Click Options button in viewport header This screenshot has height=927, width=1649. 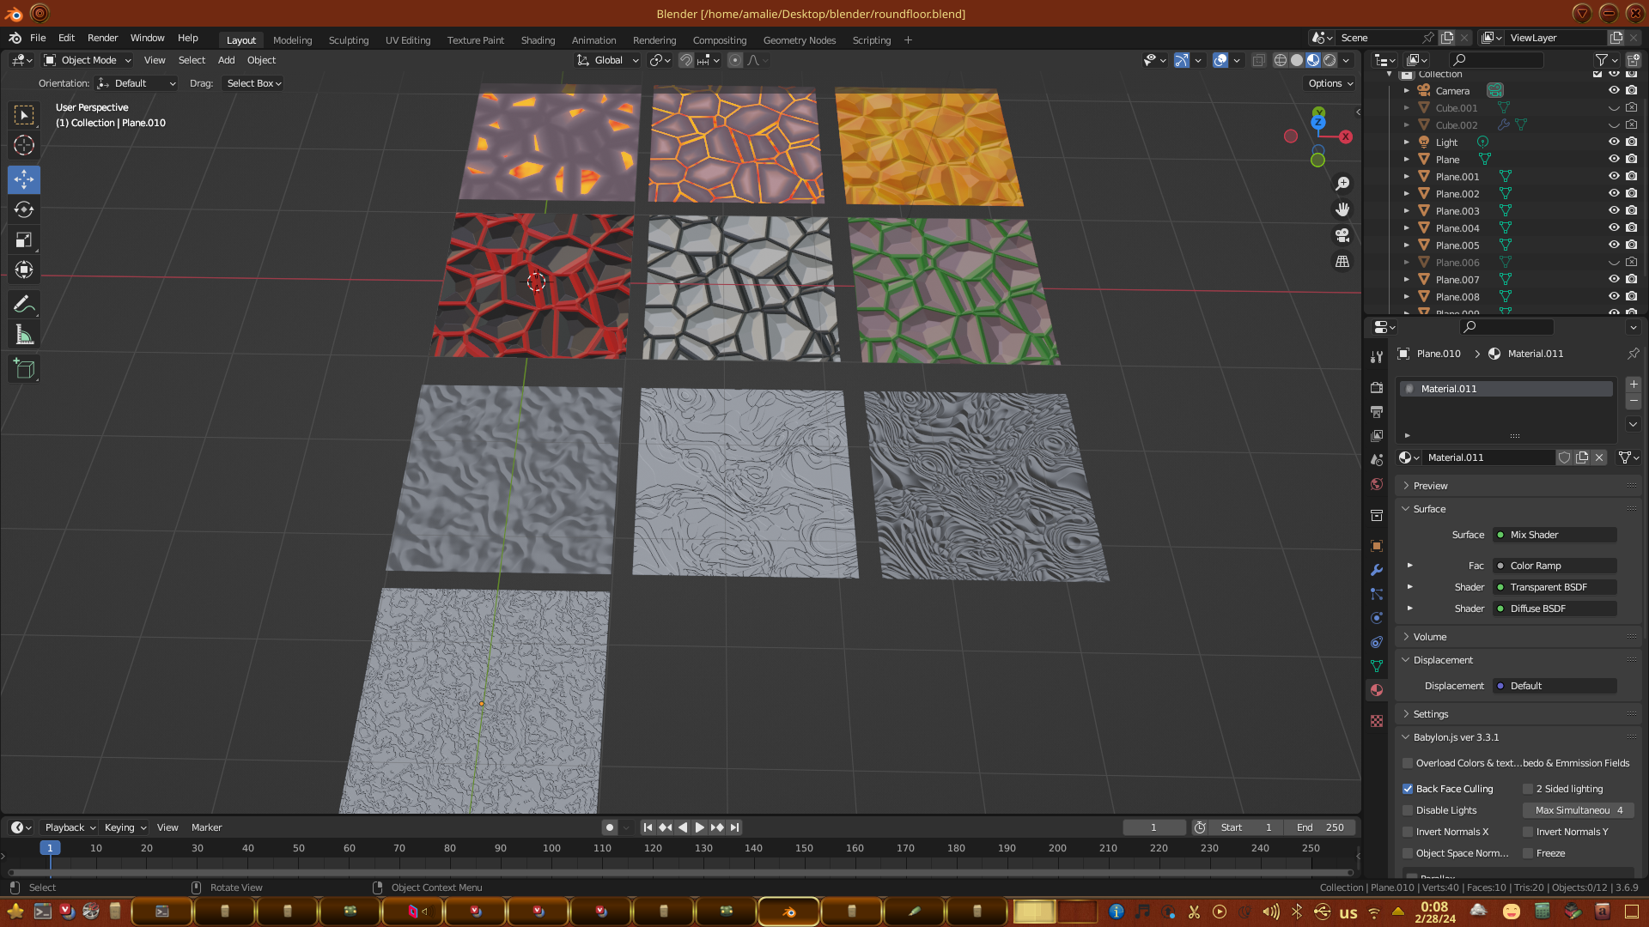pyautogui.click(x=1330, y=83)
